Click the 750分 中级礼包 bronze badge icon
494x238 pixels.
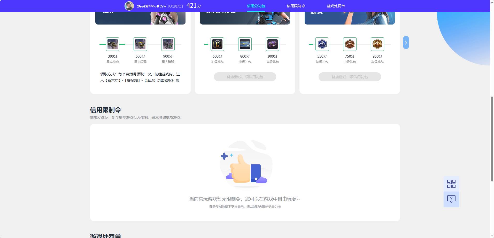pos(350,44)
